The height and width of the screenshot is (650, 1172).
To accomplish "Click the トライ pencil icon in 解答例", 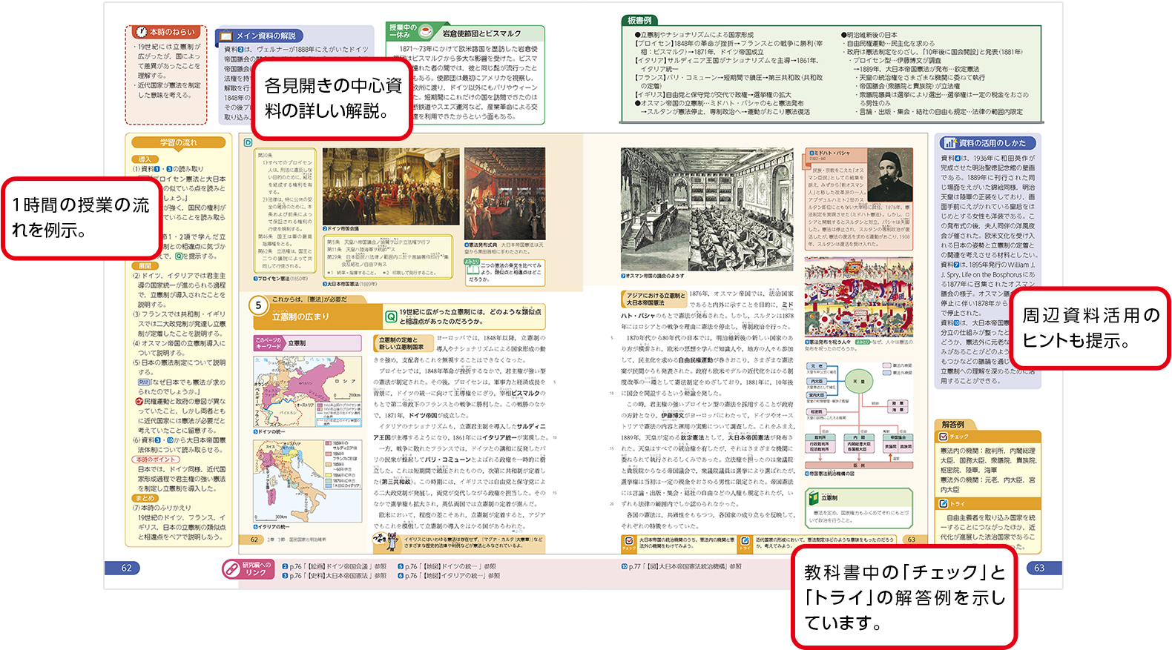I will (943, 503).
